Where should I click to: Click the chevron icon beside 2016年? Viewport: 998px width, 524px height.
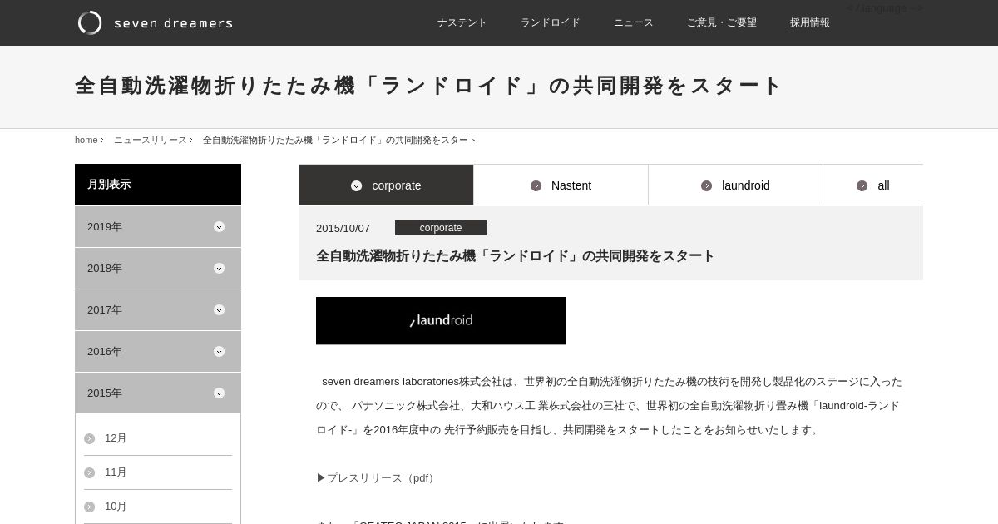pyautogui.click(x=219, y=351)
